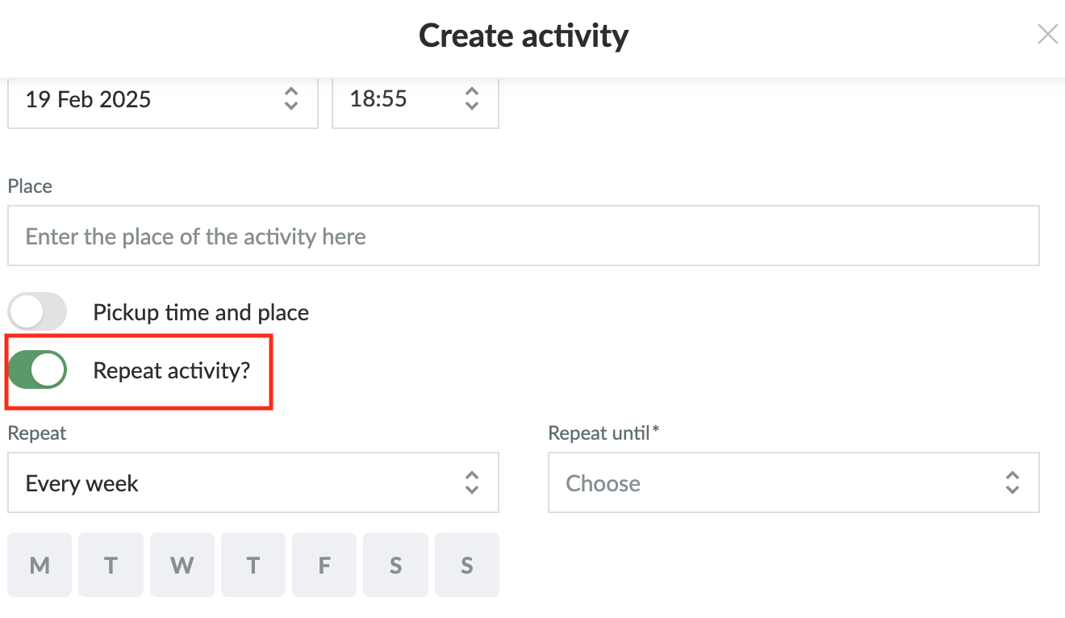Viewport: 1065px width, 618px height.
Task: Click the Pickup time and place label text
Action: (201, 312)
